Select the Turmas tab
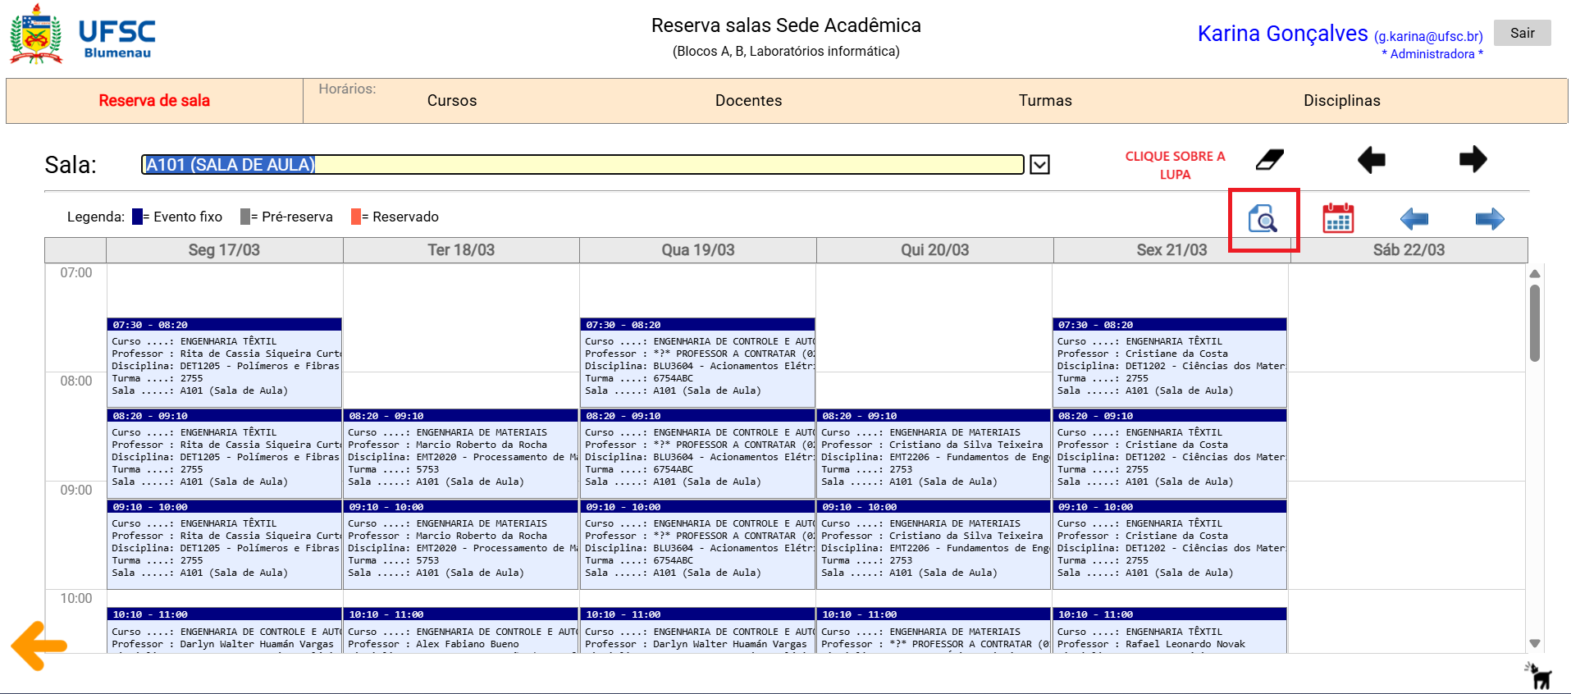This screenshot has width=1571, height=694. click(1044, 101)
